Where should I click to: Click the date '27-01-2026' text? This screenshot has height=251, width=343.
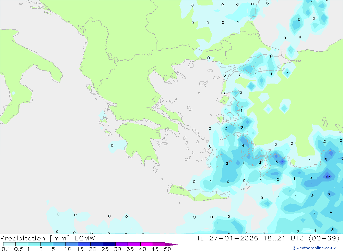pyautogui.click(x=234, y=238)
